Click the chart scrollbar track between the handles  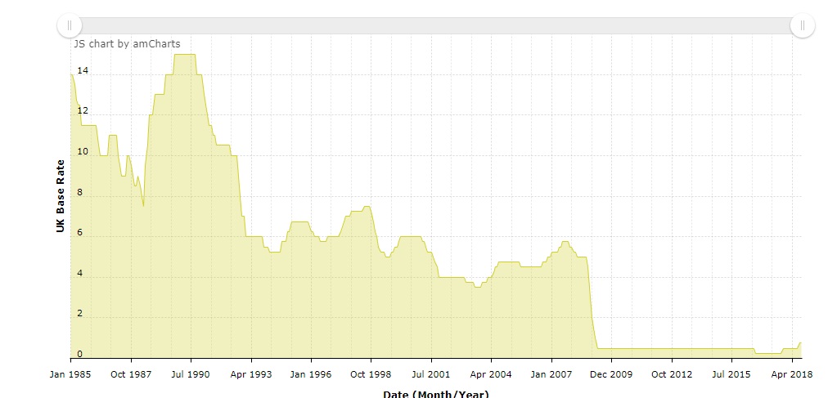[435, 25]
